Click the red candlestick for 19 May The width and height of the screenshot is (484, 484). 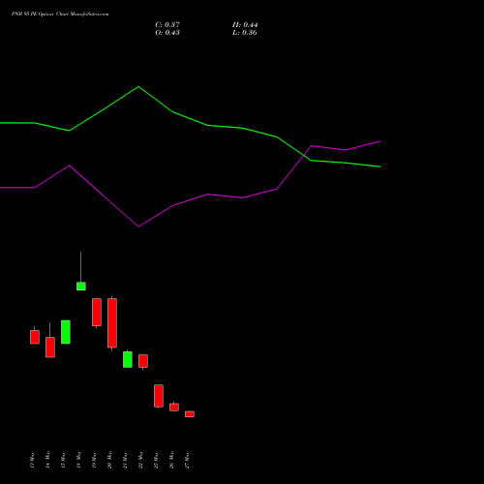97,312
